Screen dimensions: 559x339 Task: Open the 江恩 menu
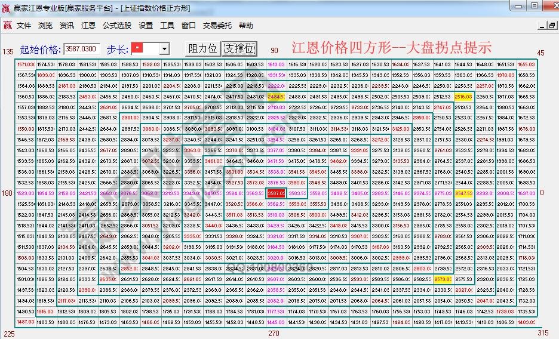coord(88,26)
